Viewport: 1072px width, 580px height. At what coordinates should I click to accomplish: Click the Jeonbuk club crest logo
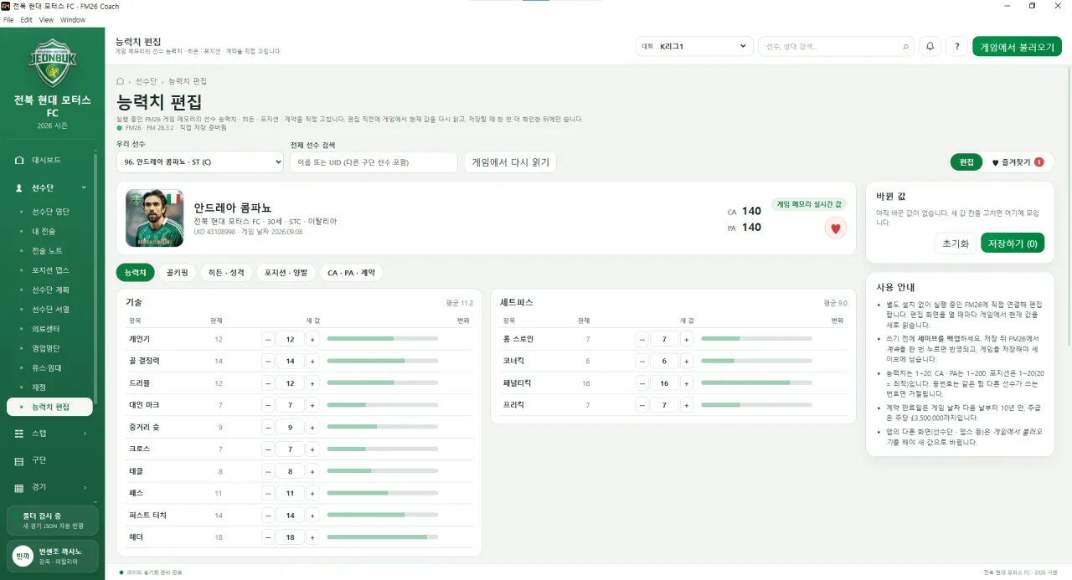tap(52, 64)
